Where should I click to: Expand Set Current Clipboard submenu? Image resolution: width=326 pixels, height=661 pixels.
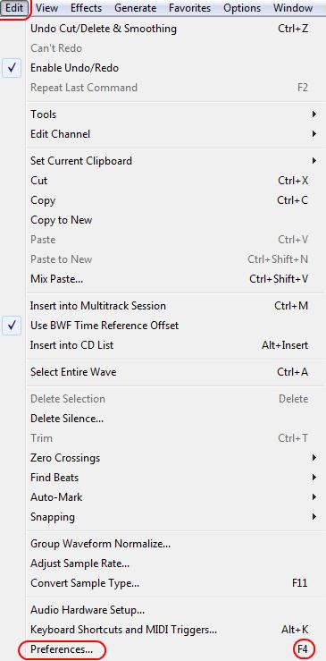point(170,161)
